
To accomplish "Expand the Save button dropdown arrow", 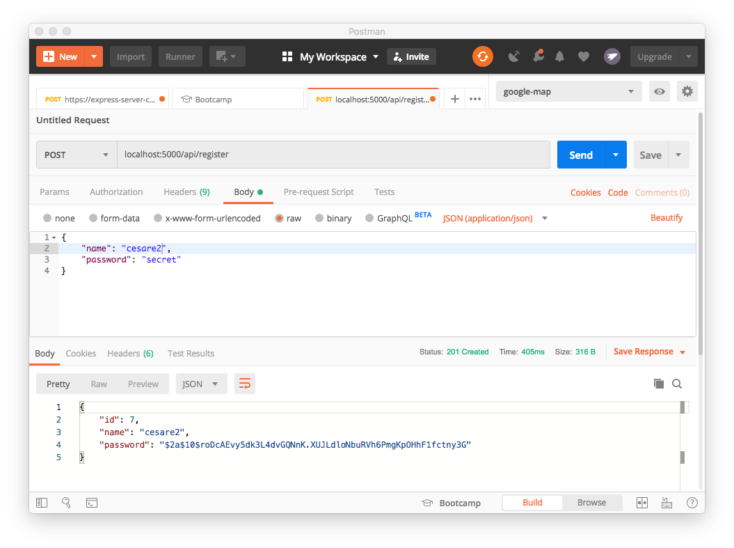I will [x=678, y=155].
